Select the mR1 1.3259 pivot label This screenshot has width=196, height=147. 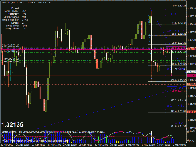[x=175, y=31]
